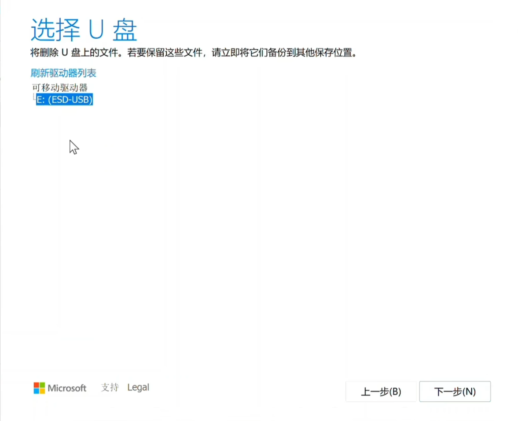Image resolution: width=518 pixels, height=421 pixels.
Task: Click the drive letter "E:" in list
Action: pos(41,100)
